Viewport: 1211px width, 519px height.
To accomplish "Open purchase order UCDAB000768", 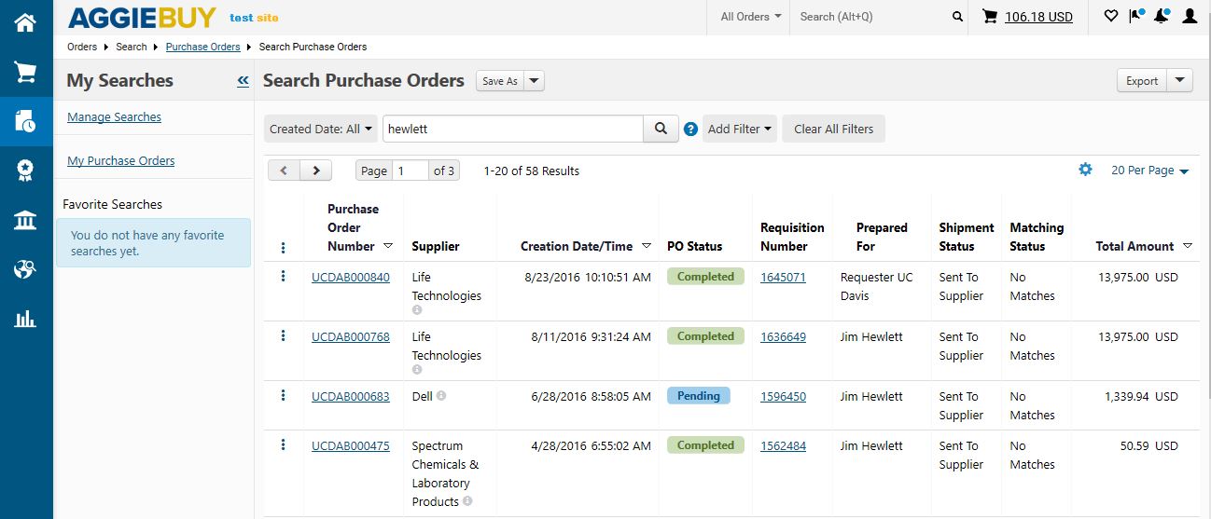I will [351, 336].
